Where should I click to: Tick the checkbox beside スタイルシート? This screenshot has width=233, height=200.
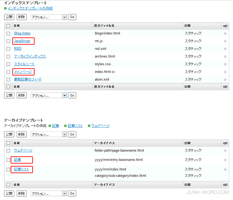(8, 64)
